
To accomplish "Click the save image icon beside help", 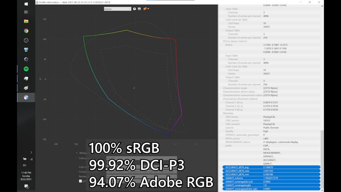I will [140, 9].
